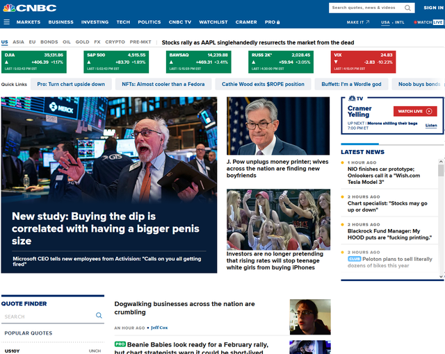Open headline Stocks rally as AAPL singlehandedly

(258, 42)
